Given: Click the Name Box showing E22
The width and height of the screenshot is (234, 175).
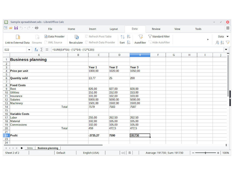Looking at the screenshot, I should (15, 50).
